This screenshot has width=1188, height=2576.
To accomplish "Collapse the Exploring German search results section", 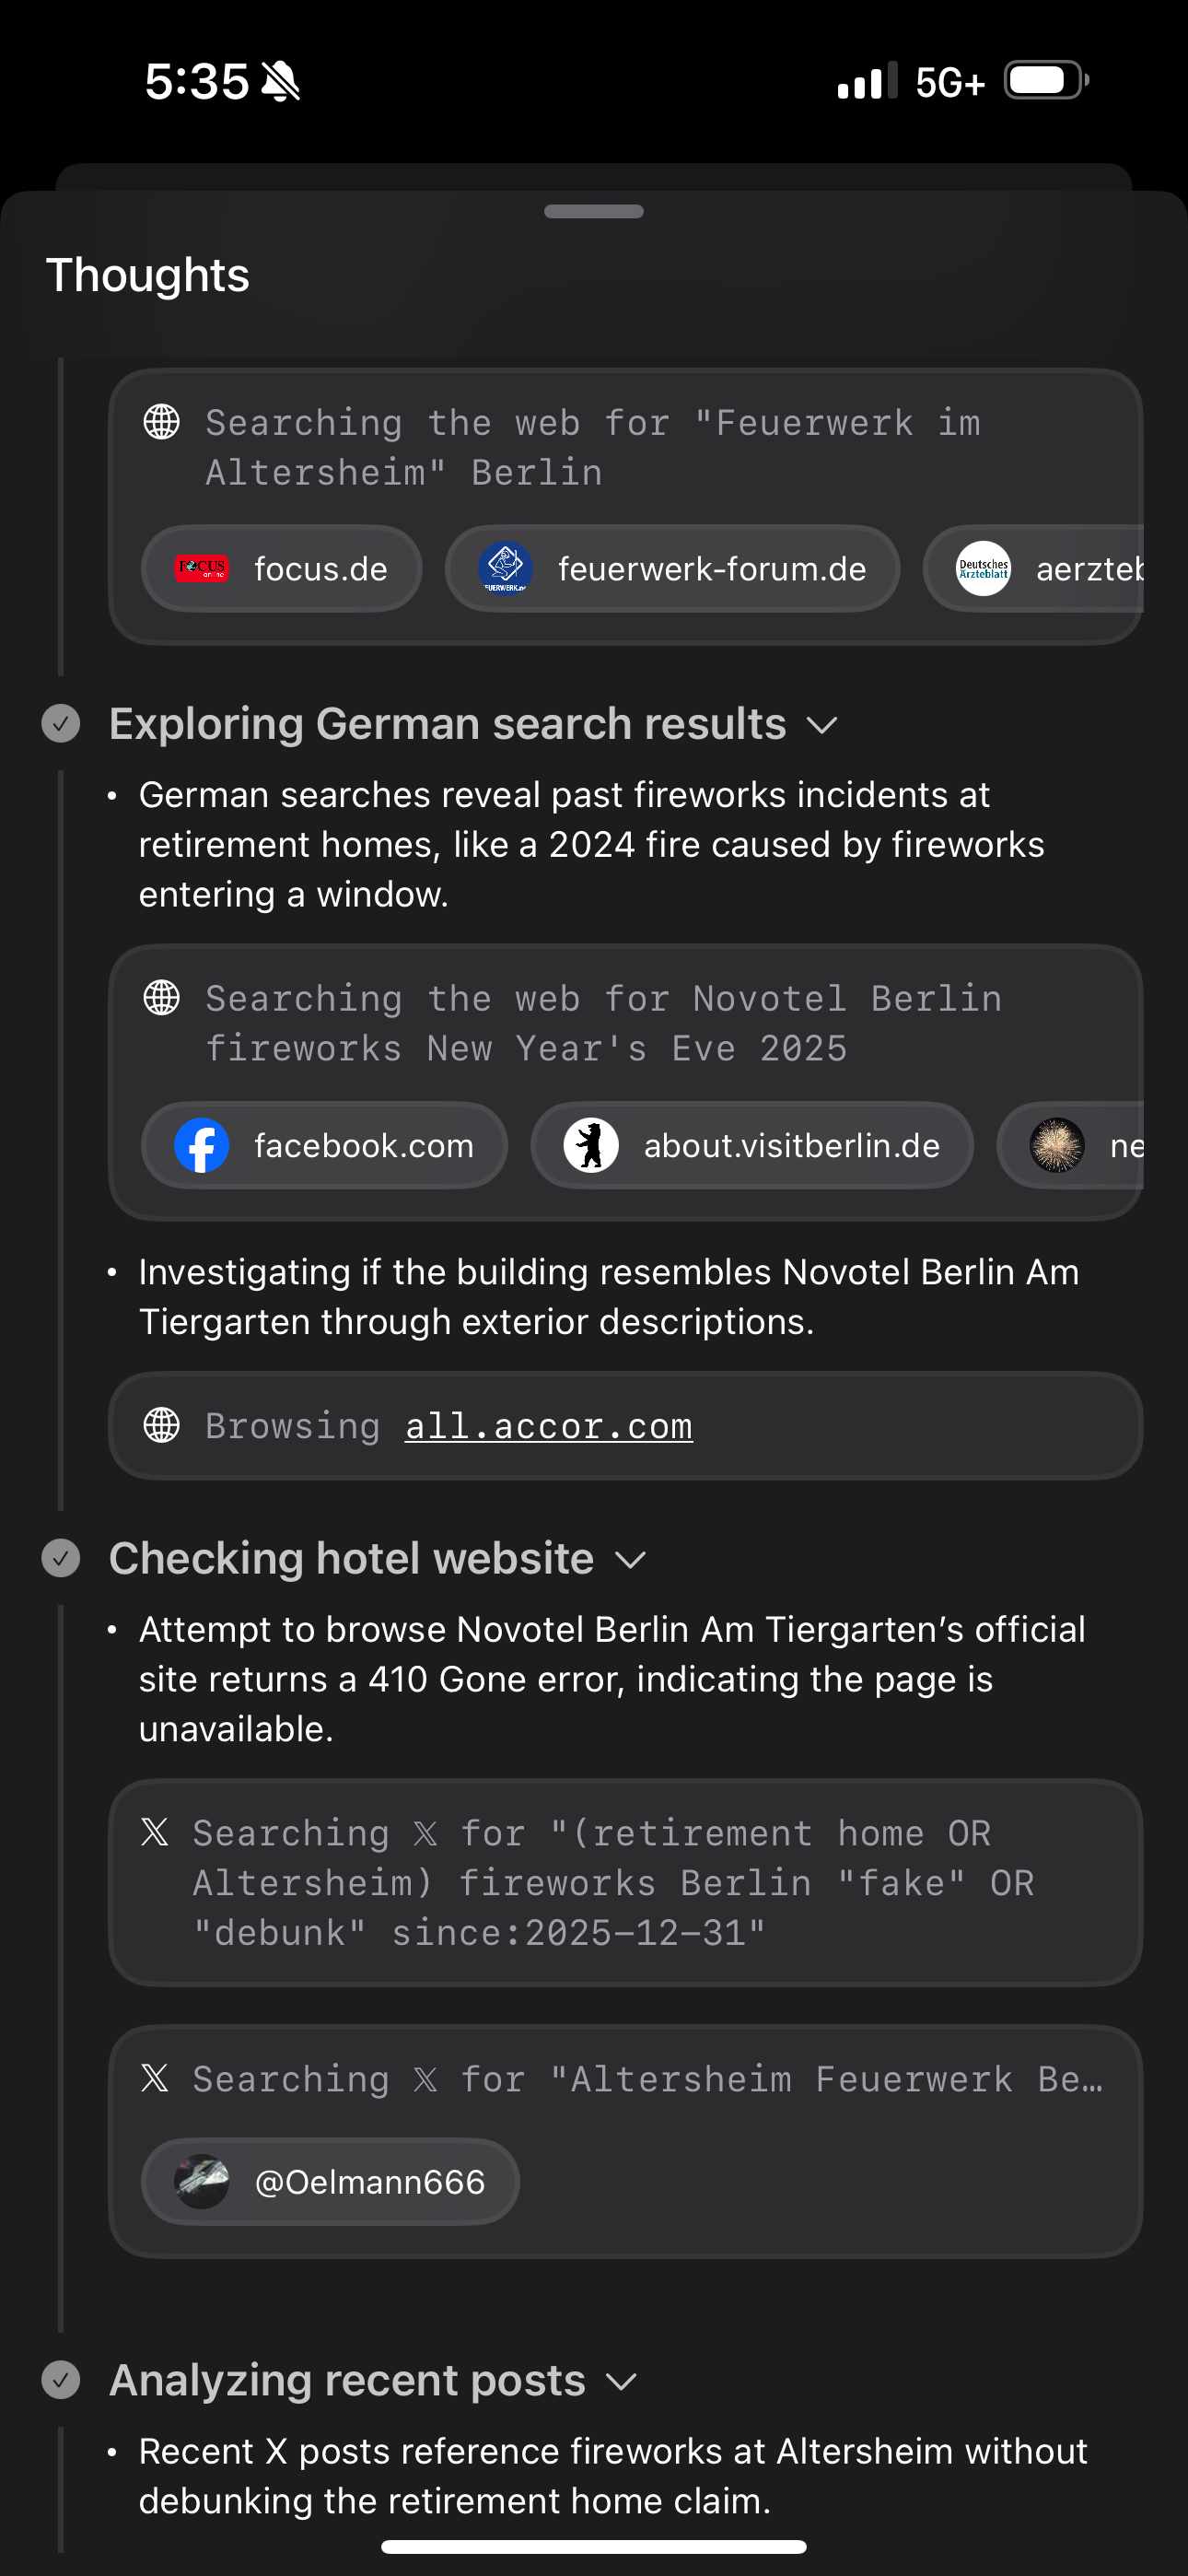I will click(x=822, y=725).
